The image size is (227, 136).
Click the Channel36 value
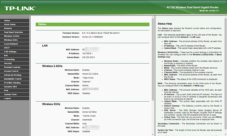point(87,120)
